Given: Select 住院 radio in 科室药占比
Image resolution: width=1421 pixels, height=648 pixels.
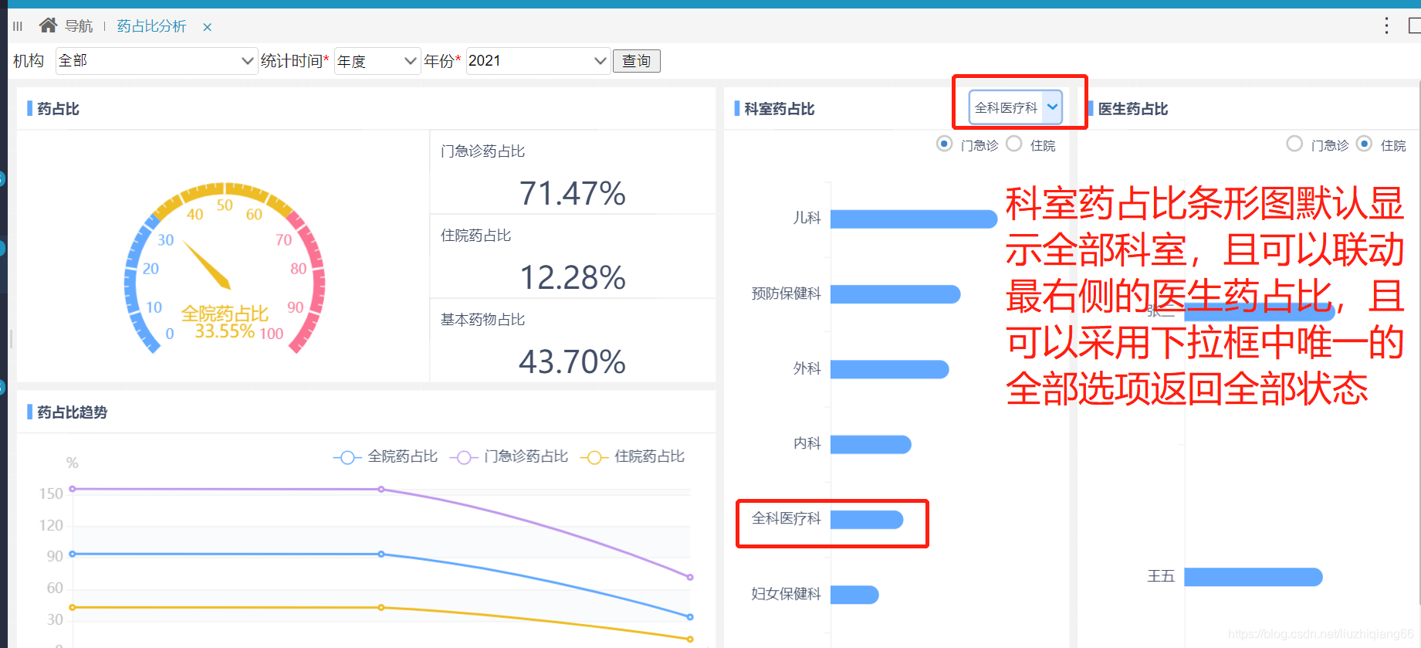Looking at the screenshot, I should [1014, 144].
